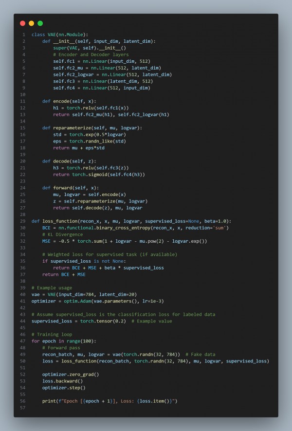Click line number 28 in the gutter
The image size is (292, 431).
22,215
